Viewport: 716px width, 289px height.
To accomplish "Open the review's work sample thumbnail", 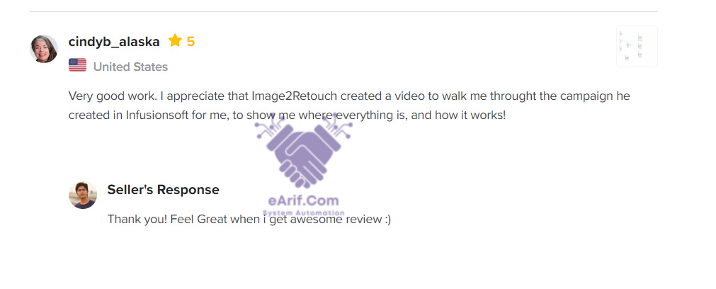I will (x=637, y=46).
